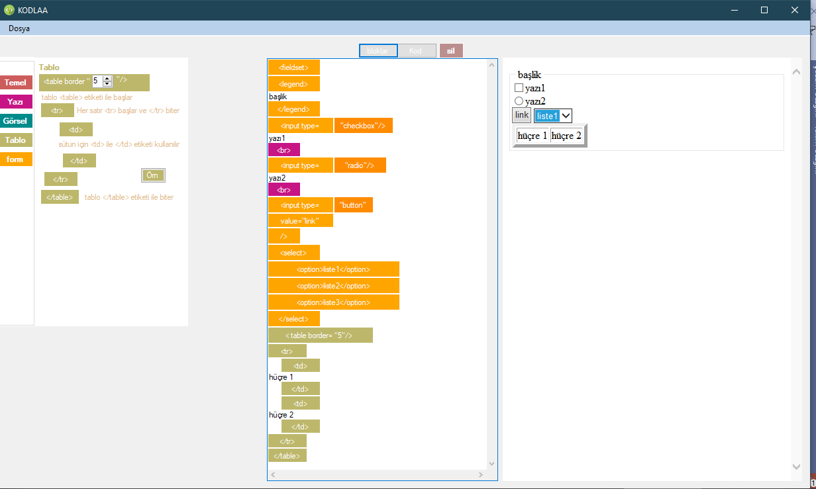816x489 pixels.
Task: Select the <option>liste2</option> block
Action: coord(334,286)
